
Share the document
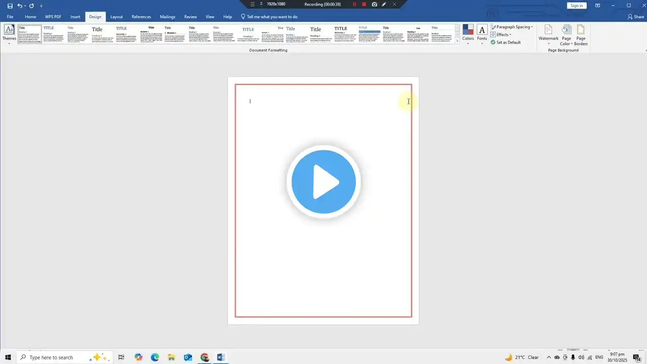636,17
